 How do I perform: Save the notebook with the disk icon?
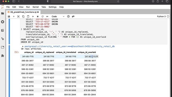coord(9,16)
